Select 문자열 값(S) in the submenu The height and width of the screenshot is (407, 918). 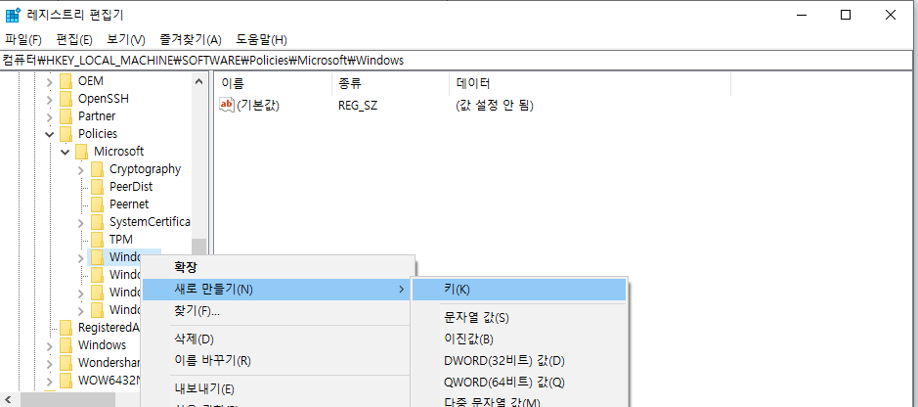519,318
